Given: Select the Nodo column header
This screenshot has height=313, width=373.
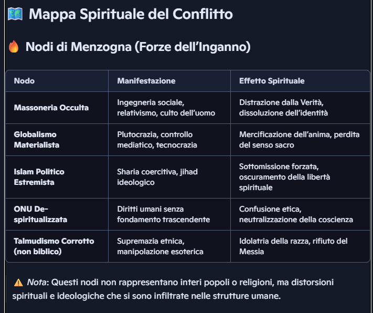Looking at the screenshot, I should pyautogui.click(x=24, y=81).
